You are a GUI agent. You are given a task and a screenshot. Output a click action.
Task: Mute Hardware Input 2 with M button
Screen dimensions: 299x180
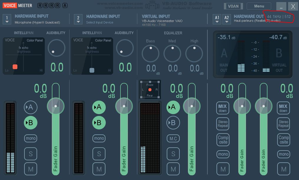click(x=99, y=169)
